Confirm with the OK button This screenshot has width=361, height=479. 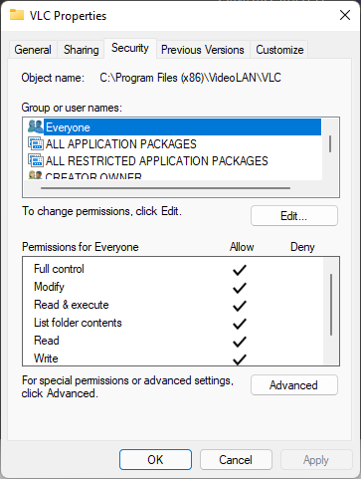tap(155, 460)
